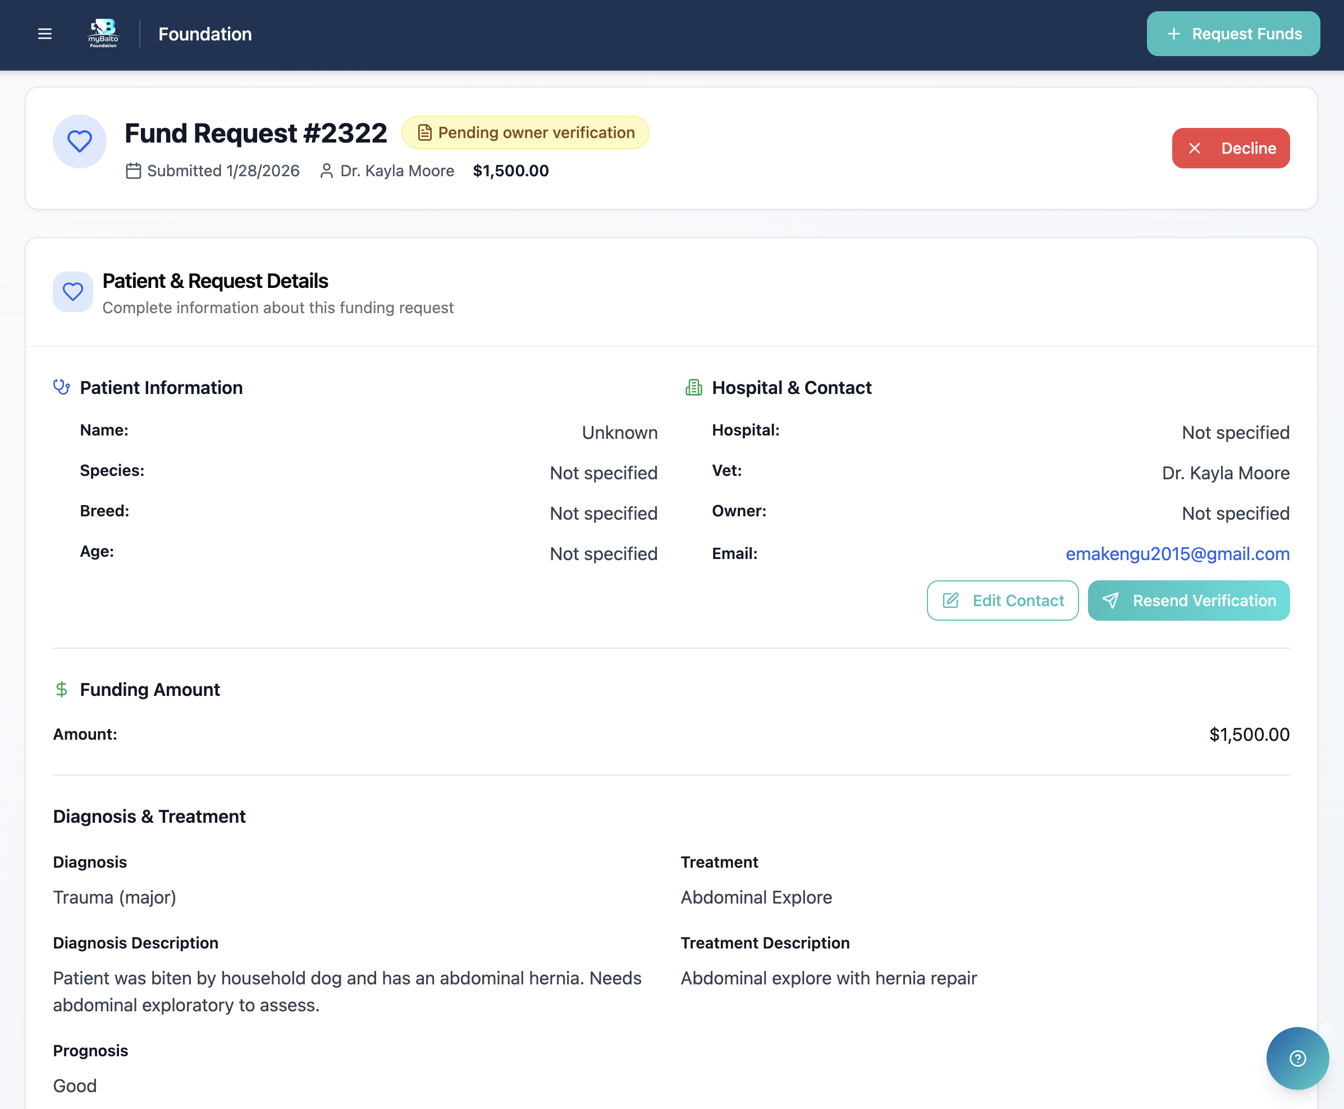Click the 'Submitted 1/28/2026' text
The height and width of the screenshot is (1109, 1344).
click(x=223, y=171)
